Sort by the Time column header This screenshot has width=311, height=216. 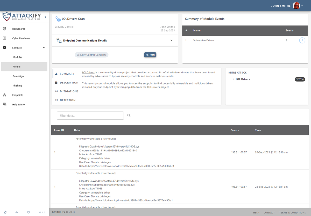(258, 130)
